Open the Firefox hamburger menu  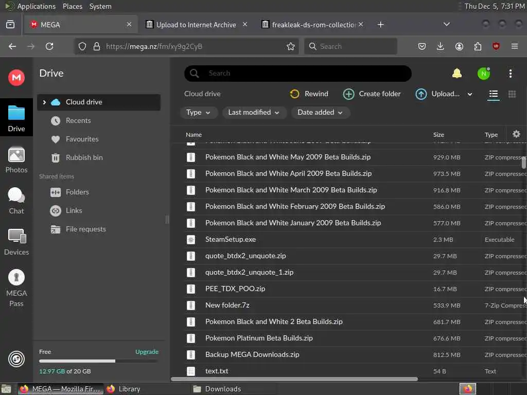point(515,46)
